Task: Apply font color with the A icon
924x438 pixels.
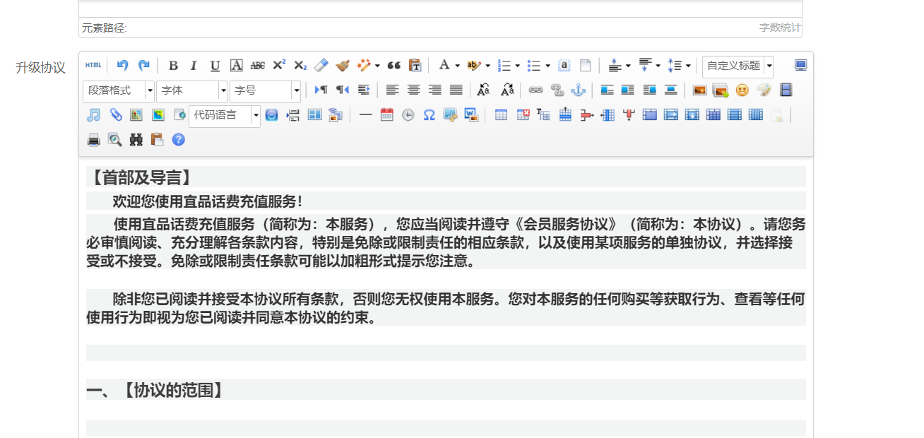Action: pyautogui.click(x=444, y=66)
